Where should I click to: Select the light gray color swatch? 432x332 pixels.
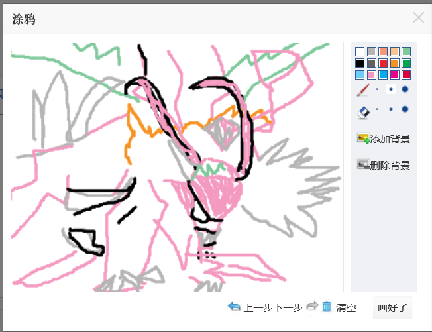372,52
